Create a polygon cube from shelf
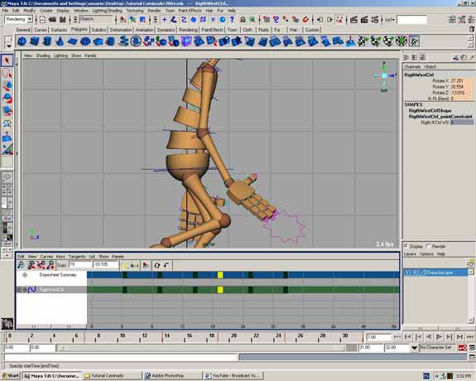Screen dimensions: 476x381 pos(35,41)
